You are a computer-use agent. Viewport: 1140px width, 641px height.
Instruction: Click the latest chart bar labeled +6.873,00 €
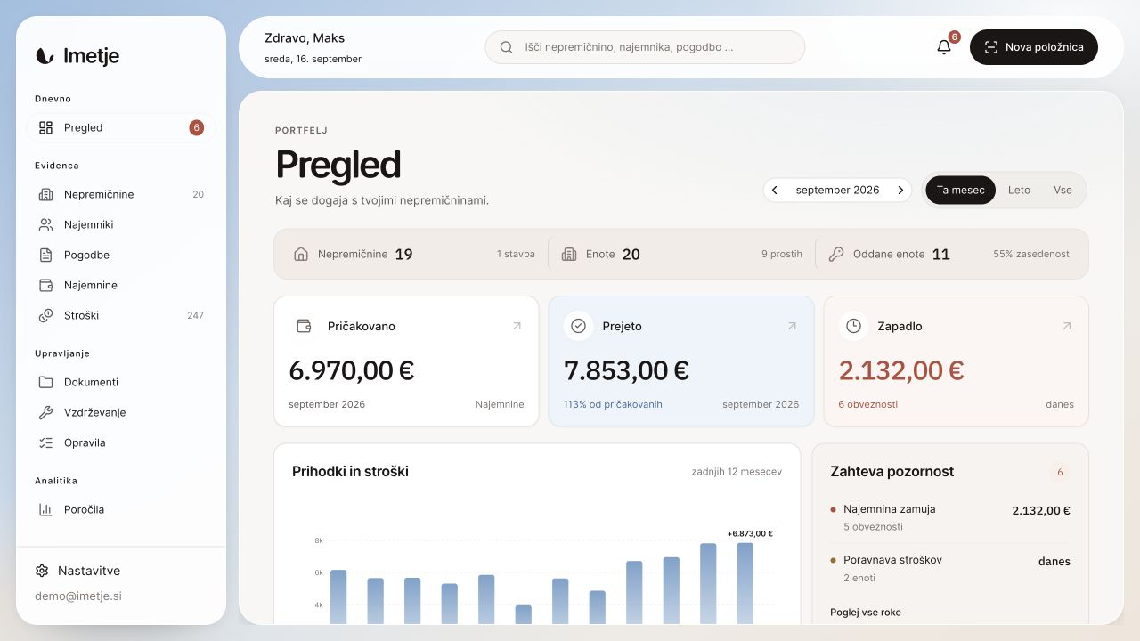click(745, 583)
